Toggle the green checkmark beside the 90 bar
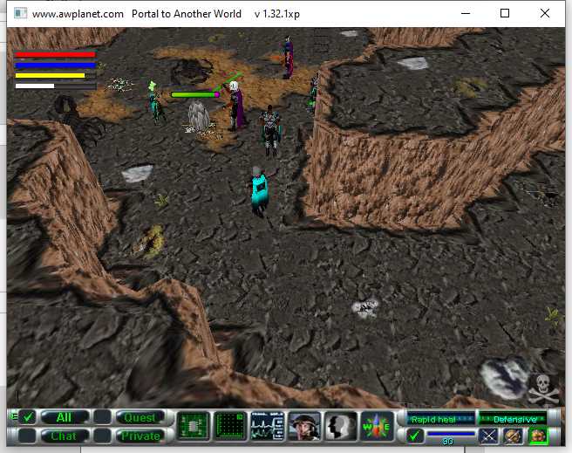 coord(416,435)
